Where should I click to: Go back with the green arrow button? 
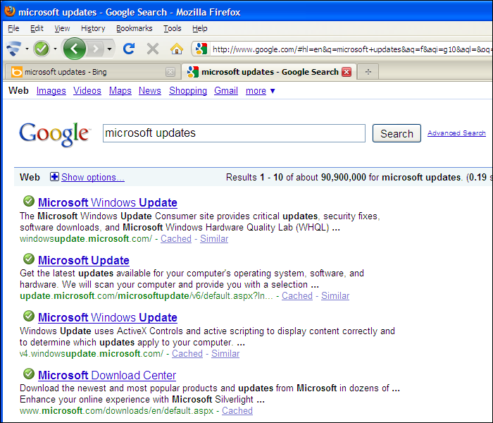click(x=74, y=49)
